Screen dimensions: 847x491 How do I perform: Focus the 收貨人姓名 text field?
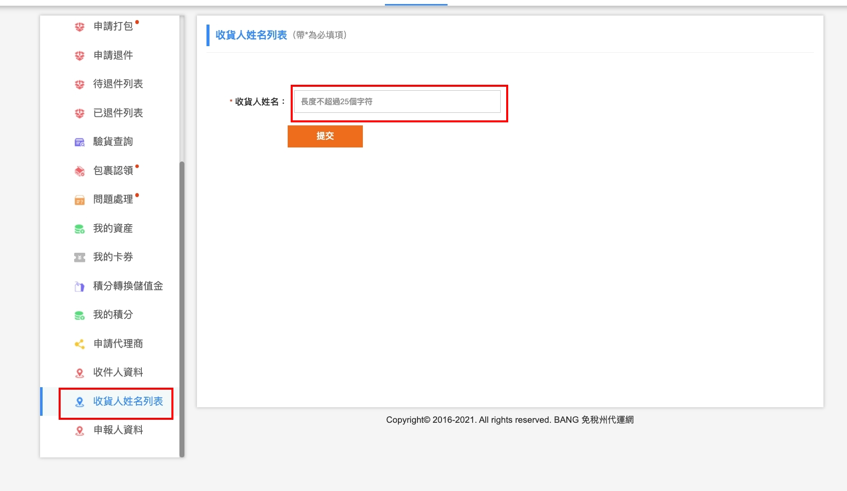(x=397, y=102)
